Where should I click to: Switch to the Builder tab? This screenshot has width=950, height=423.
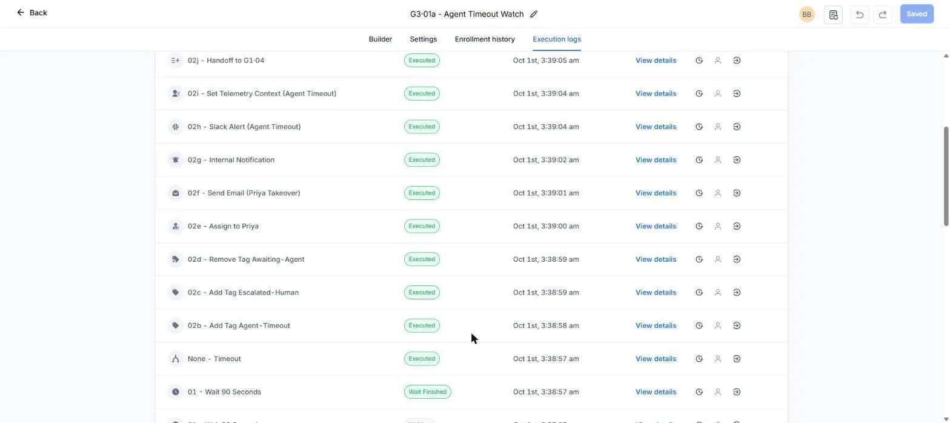point(380,39)
